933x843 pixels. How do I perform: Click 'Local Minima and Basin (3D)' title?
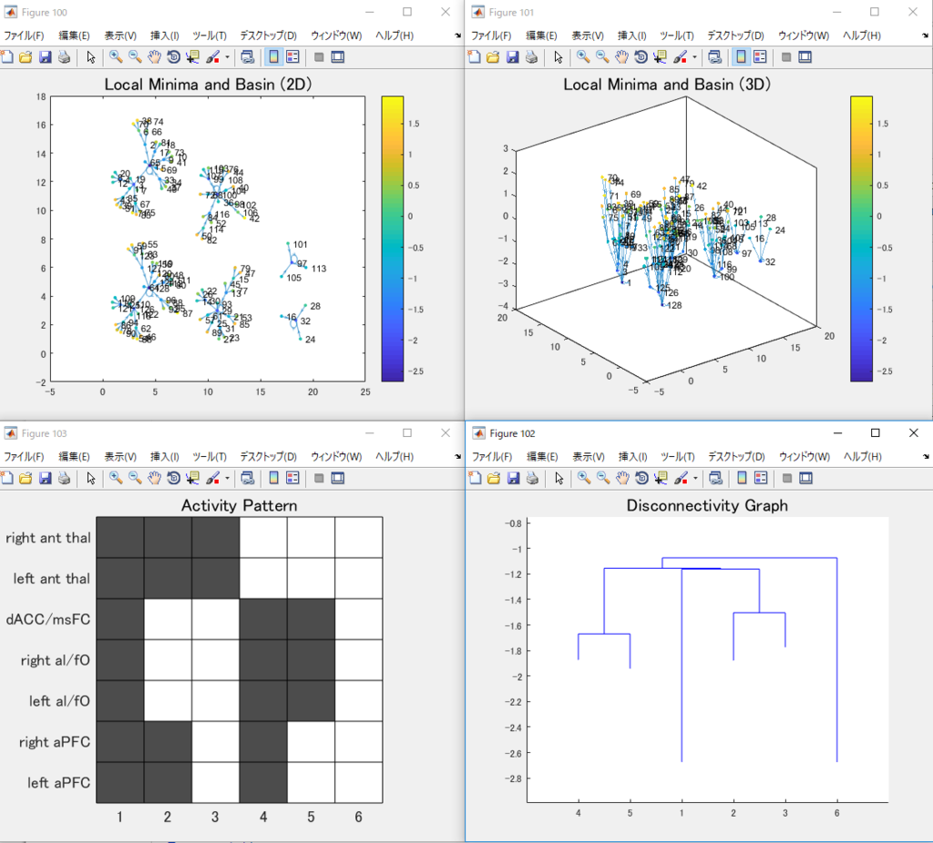(667, 85)
